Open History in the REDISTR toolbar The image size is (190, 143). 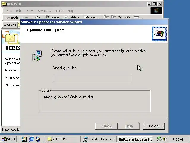91,18
